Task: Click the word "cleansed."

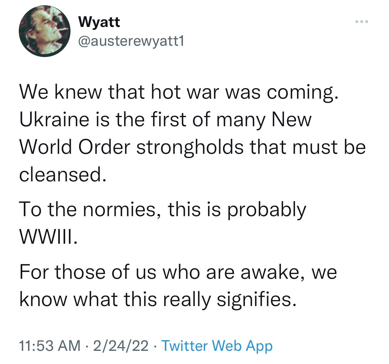Action: click(x=61, y=174)
